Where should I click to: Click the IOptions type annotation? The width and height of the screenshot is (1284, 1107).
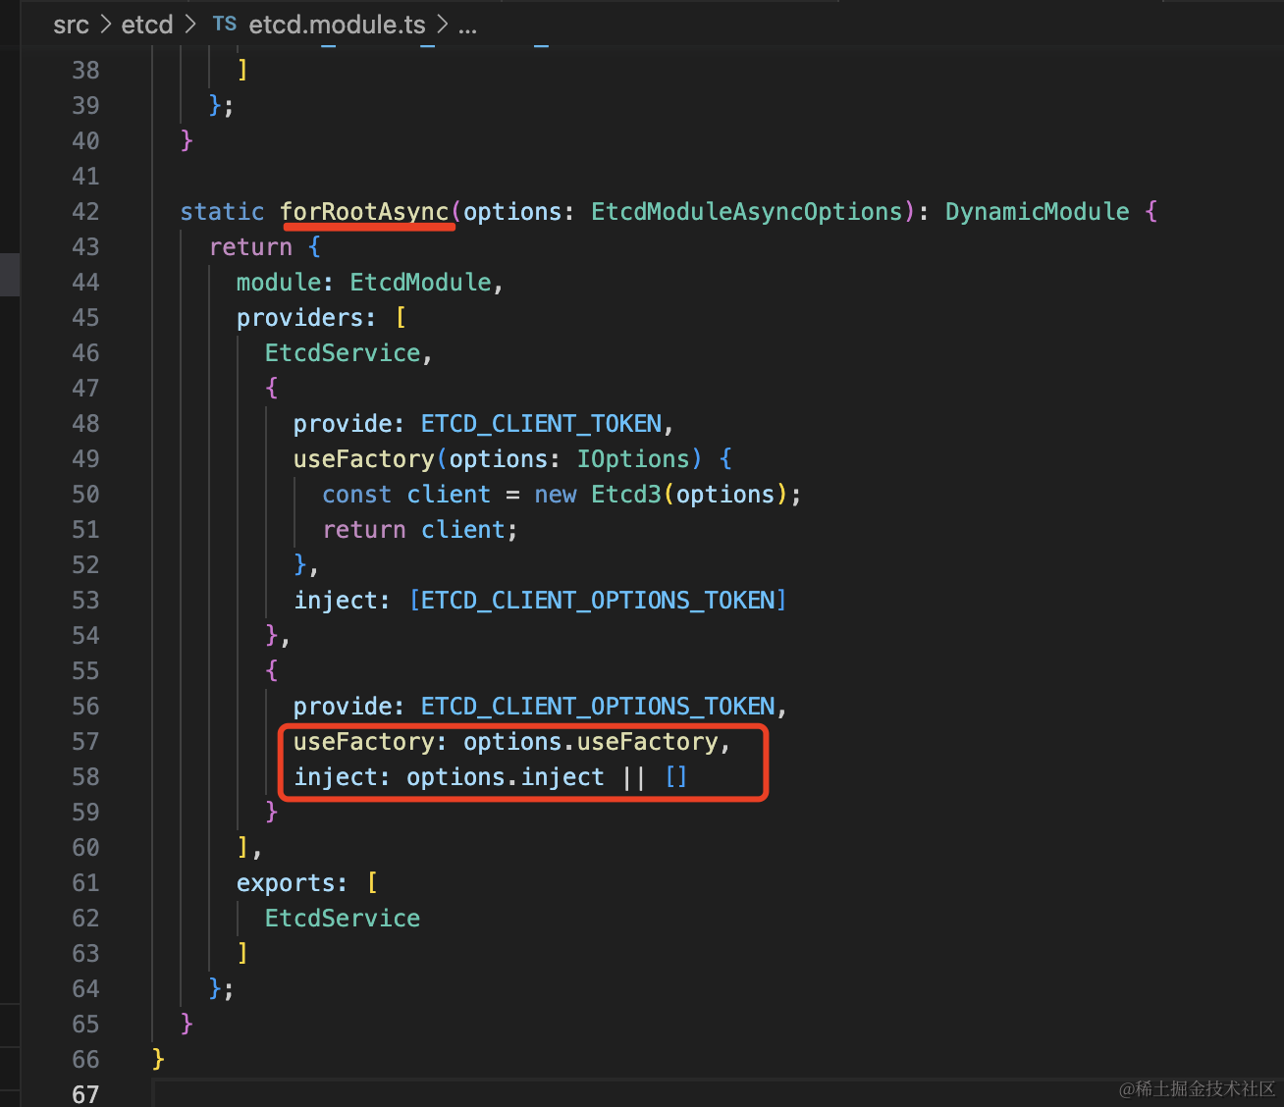(633, 459)
